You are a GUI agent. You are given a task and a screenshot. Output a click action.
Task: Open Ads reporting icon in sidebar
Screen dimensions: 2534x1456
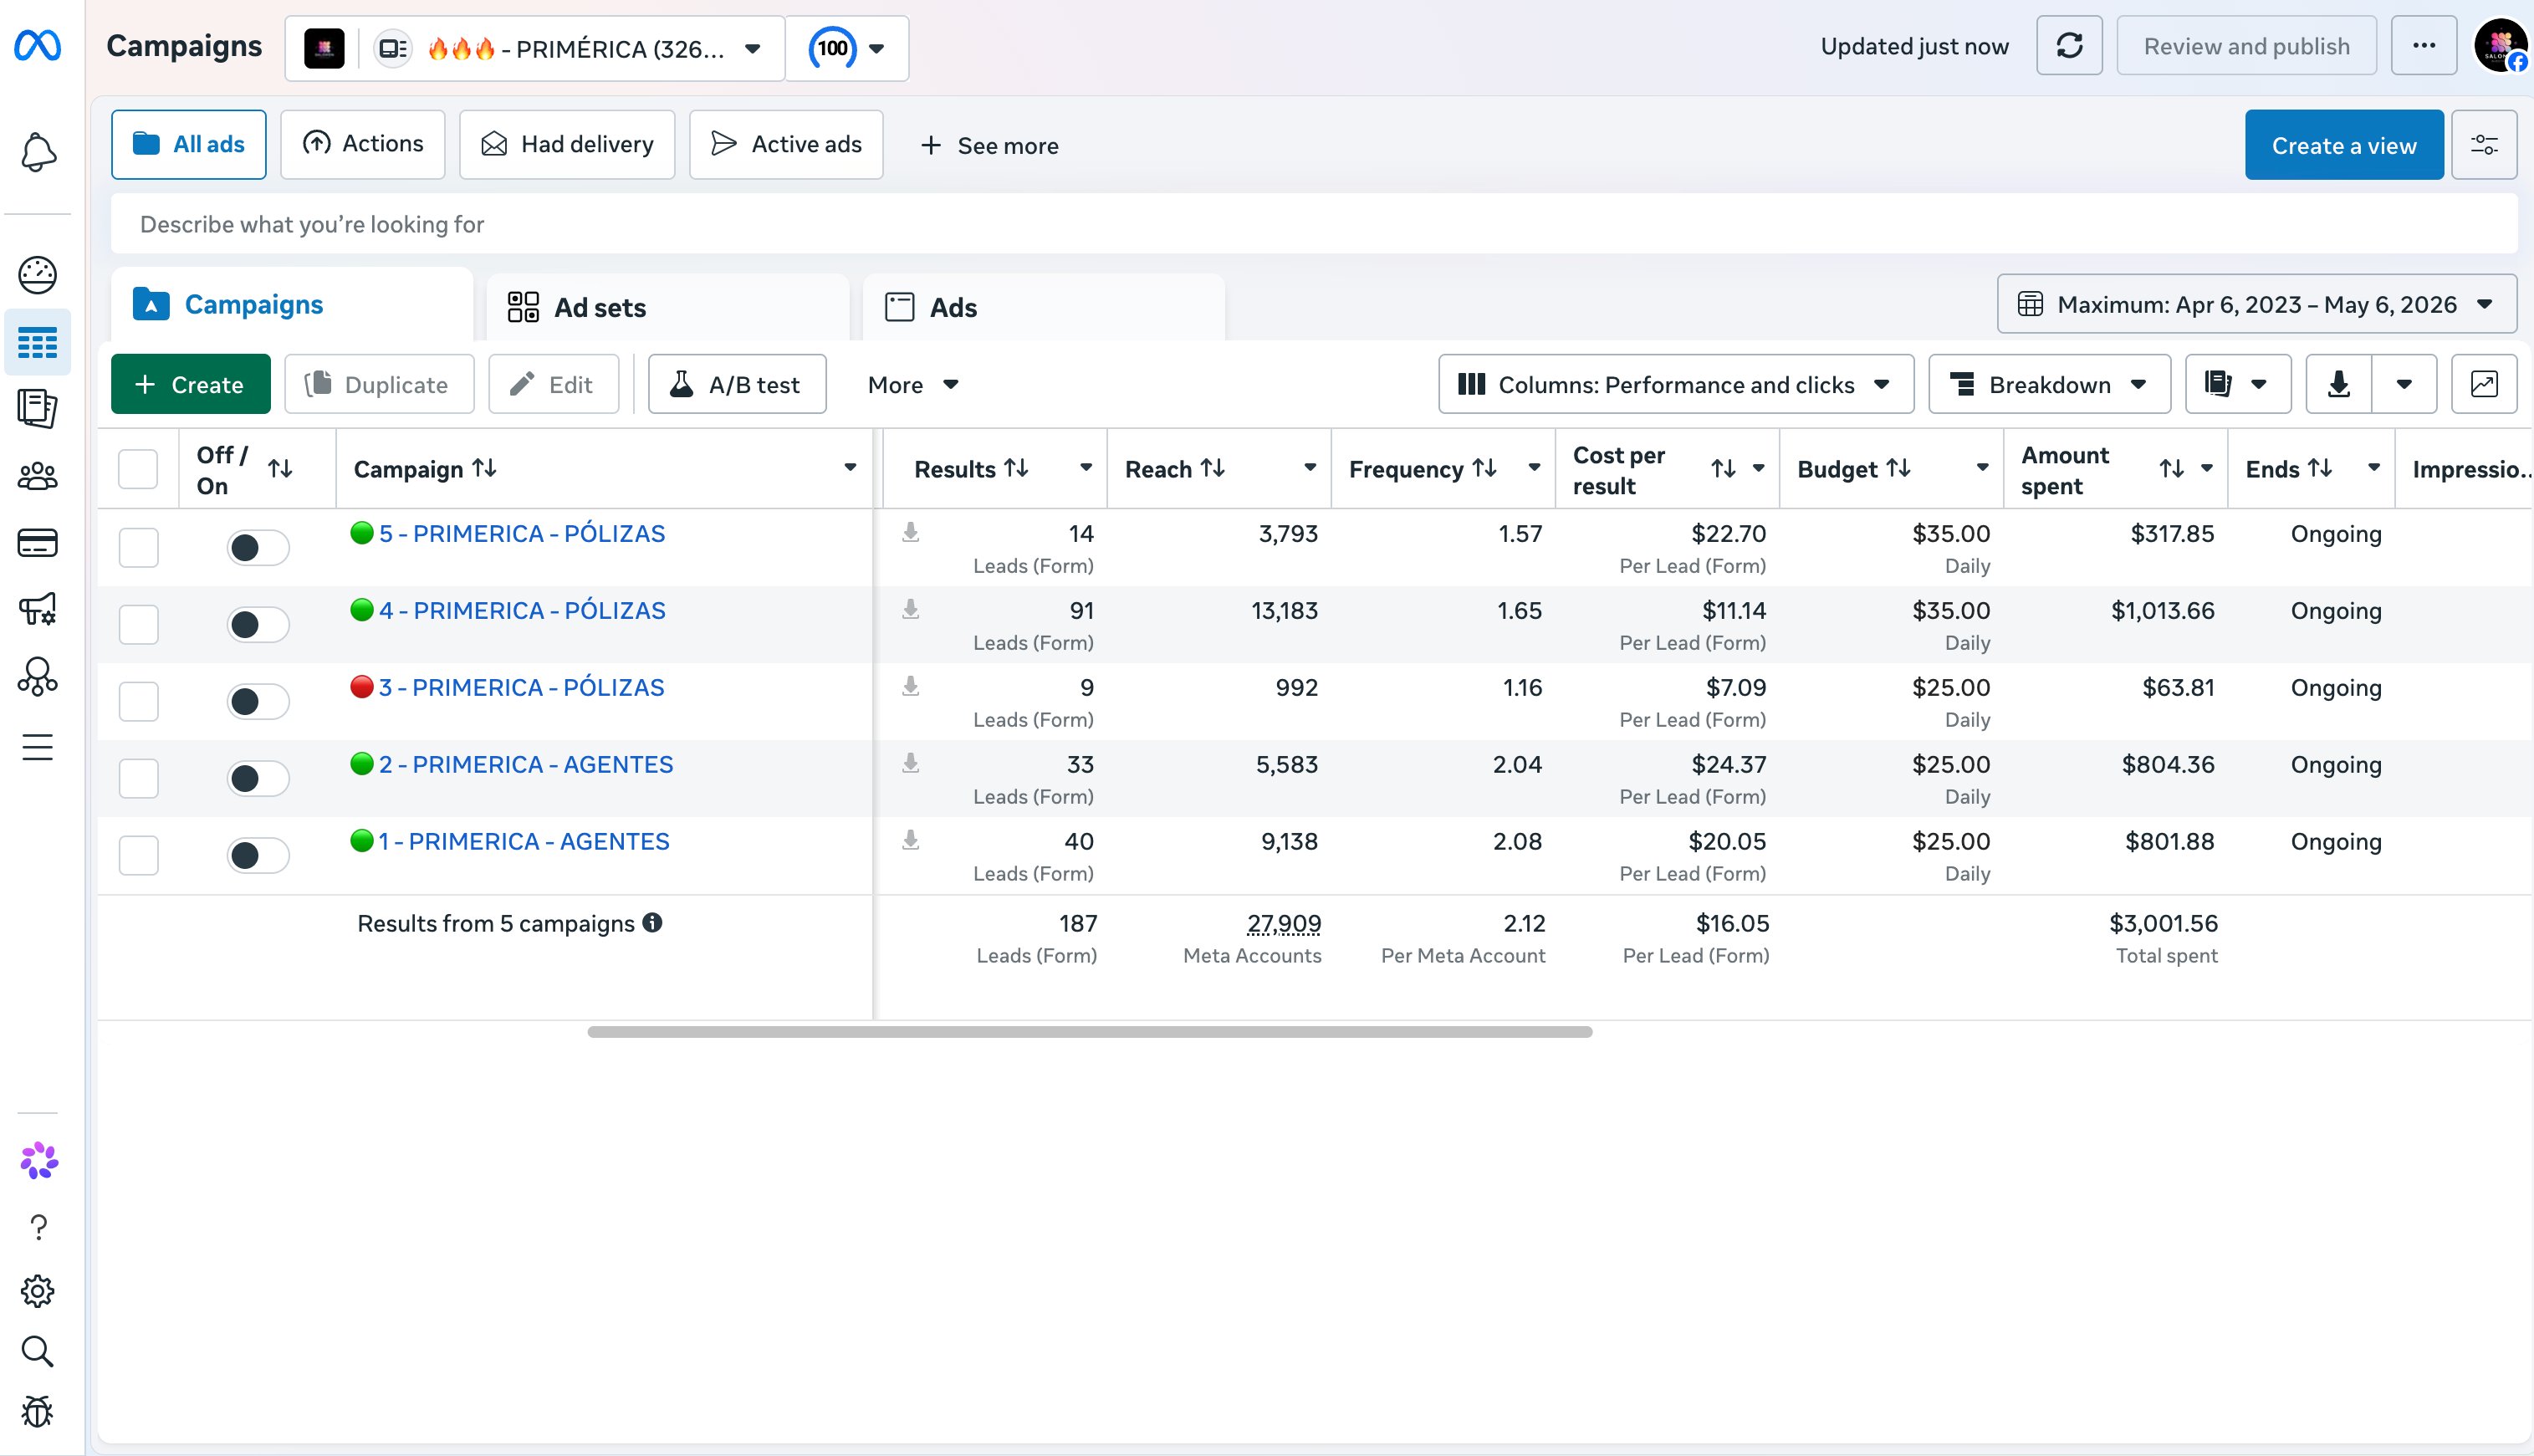(x=38, y=408)
